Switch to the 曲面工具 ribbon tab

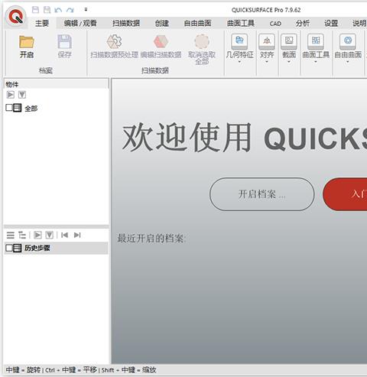click(x=241, y=24)
